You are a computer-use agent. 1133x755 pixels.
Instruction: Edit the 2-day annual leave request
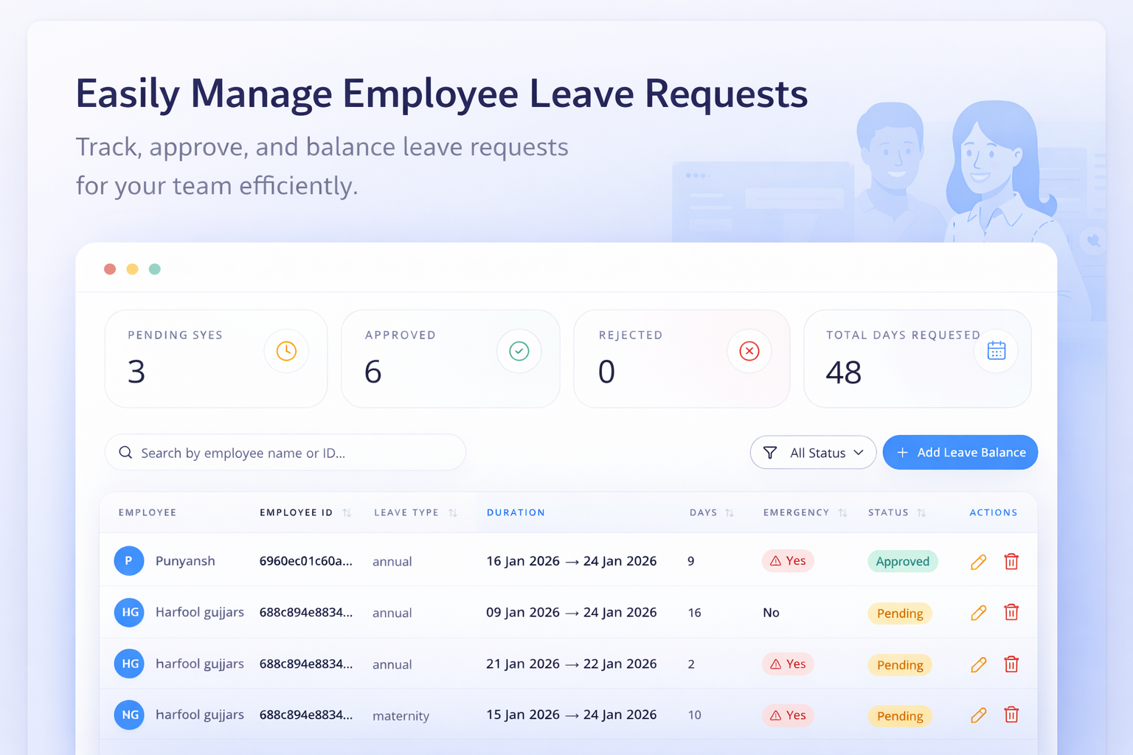(978, 664)
